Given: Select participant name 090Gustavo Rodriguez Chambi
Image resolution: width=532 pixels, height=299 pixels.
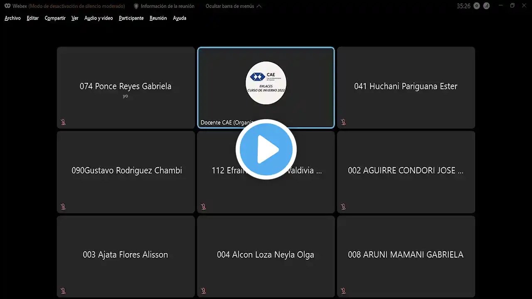Looking at the screenshot, I should (x=127, y=171).
